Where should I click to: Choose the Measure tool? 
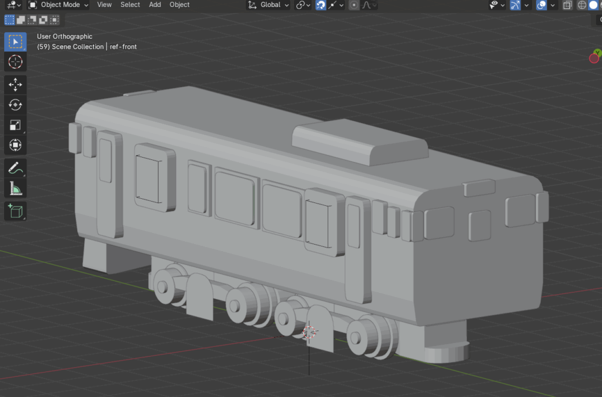click(15, 188)
